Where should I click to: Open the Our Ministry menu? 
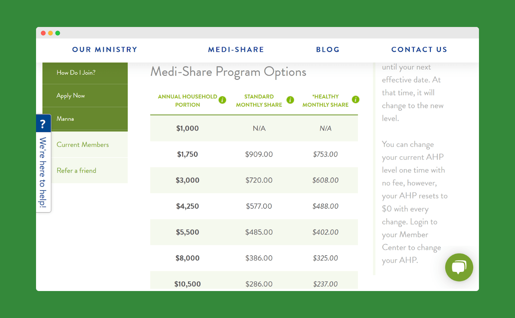click(105, 50)
